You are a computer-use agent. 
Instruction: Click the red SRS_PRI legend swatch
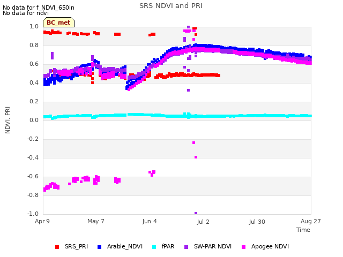[57, 247]
